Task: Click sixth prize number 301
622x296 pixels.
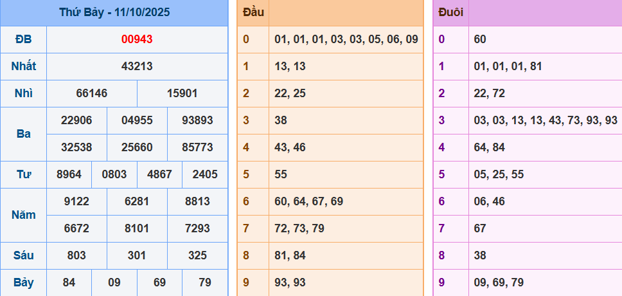Action: pos(137,255)
